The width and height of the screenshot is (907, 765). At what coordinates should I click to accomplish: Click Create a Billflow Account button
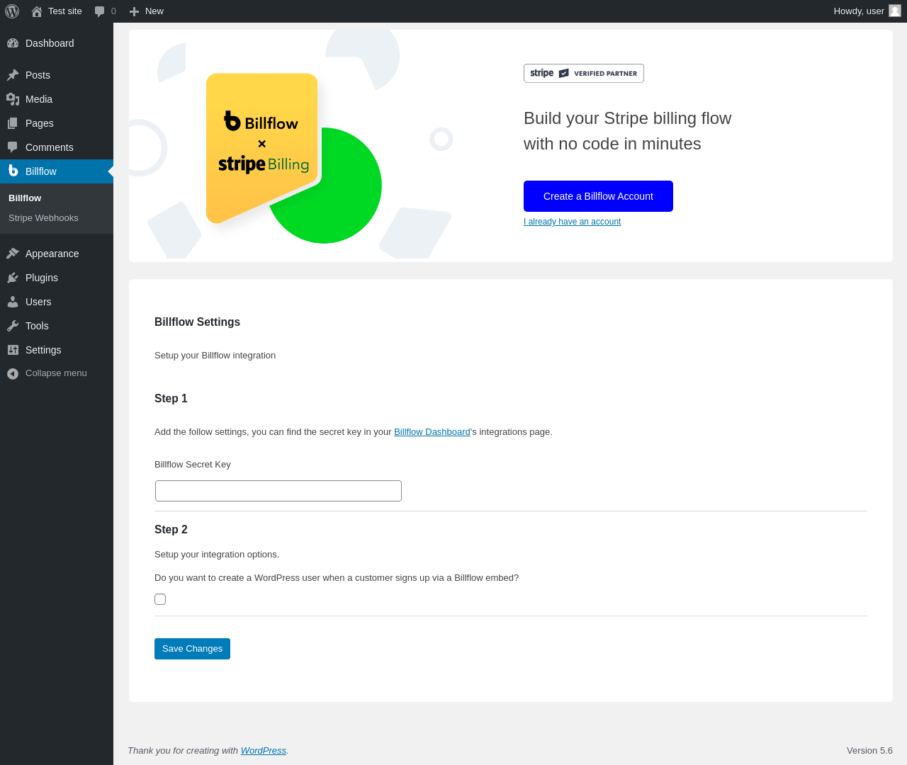[598, 196]
